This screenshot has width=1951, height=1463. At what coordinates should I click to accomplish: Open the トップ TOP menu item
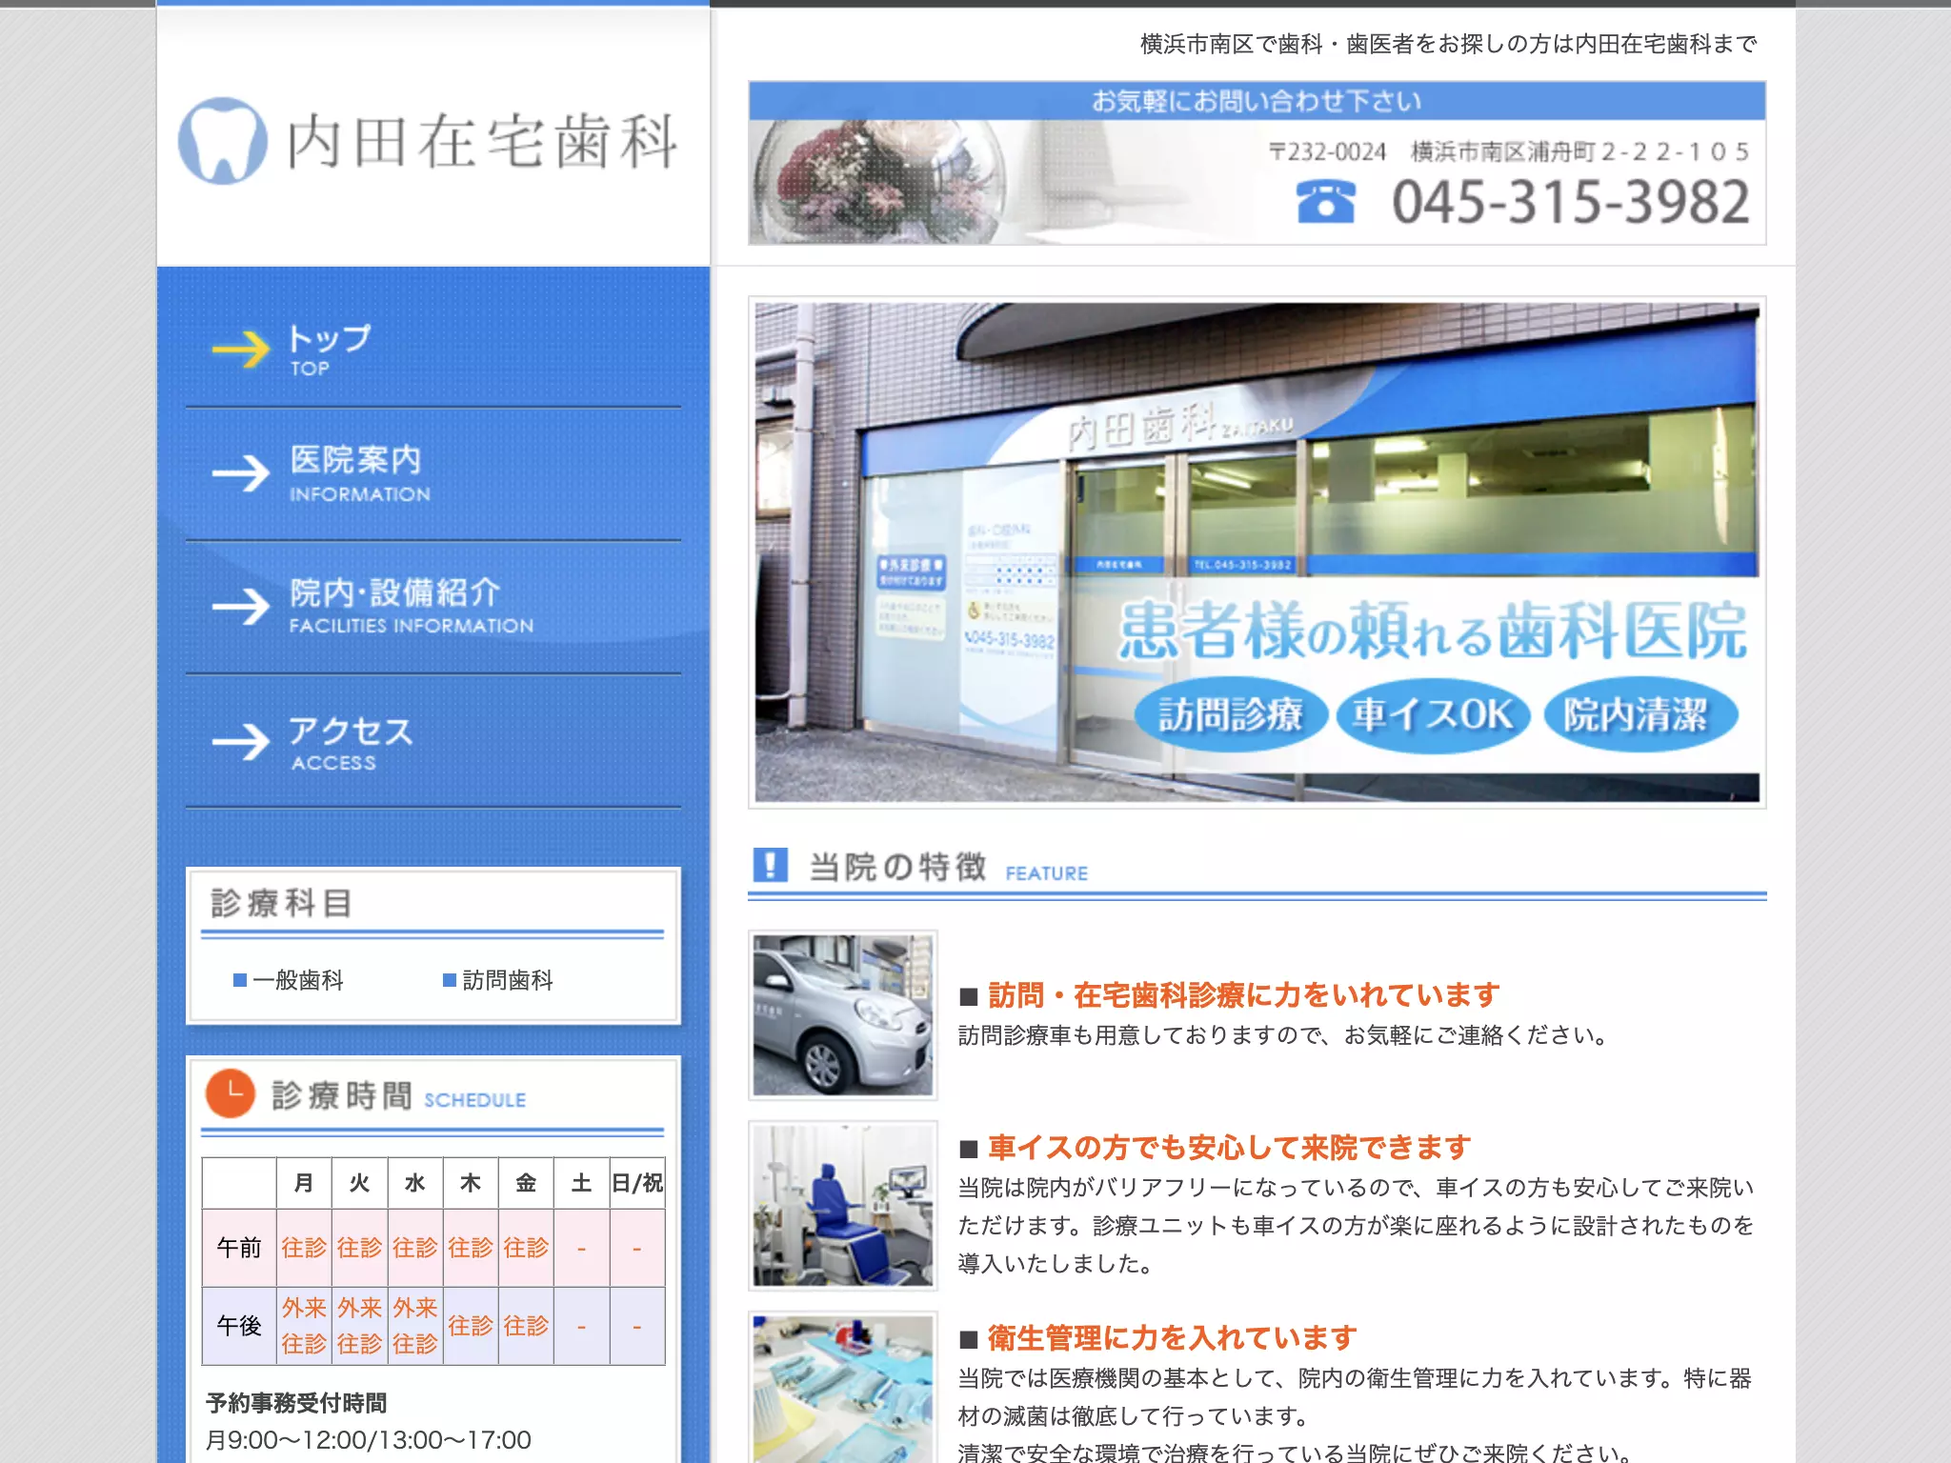pyautogui.click(x=433, y=349)
